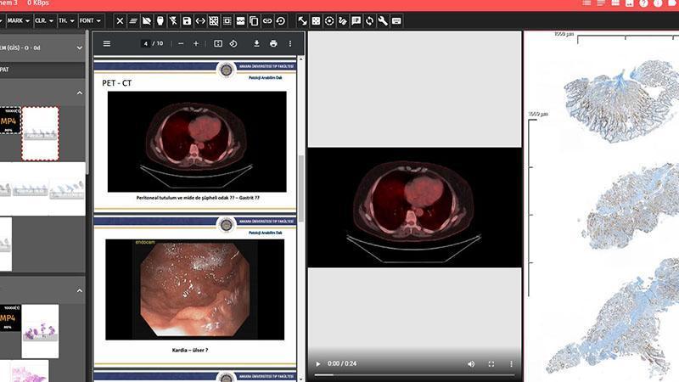Click the video progress bar
Screen dimensions: 679x382
pos(414,374)
